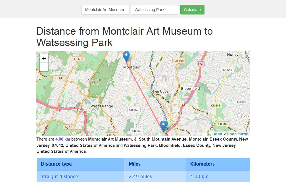Click the NJ 10 road label
Viewport: 286px width, 192px height.
click(x=68, y=127)
